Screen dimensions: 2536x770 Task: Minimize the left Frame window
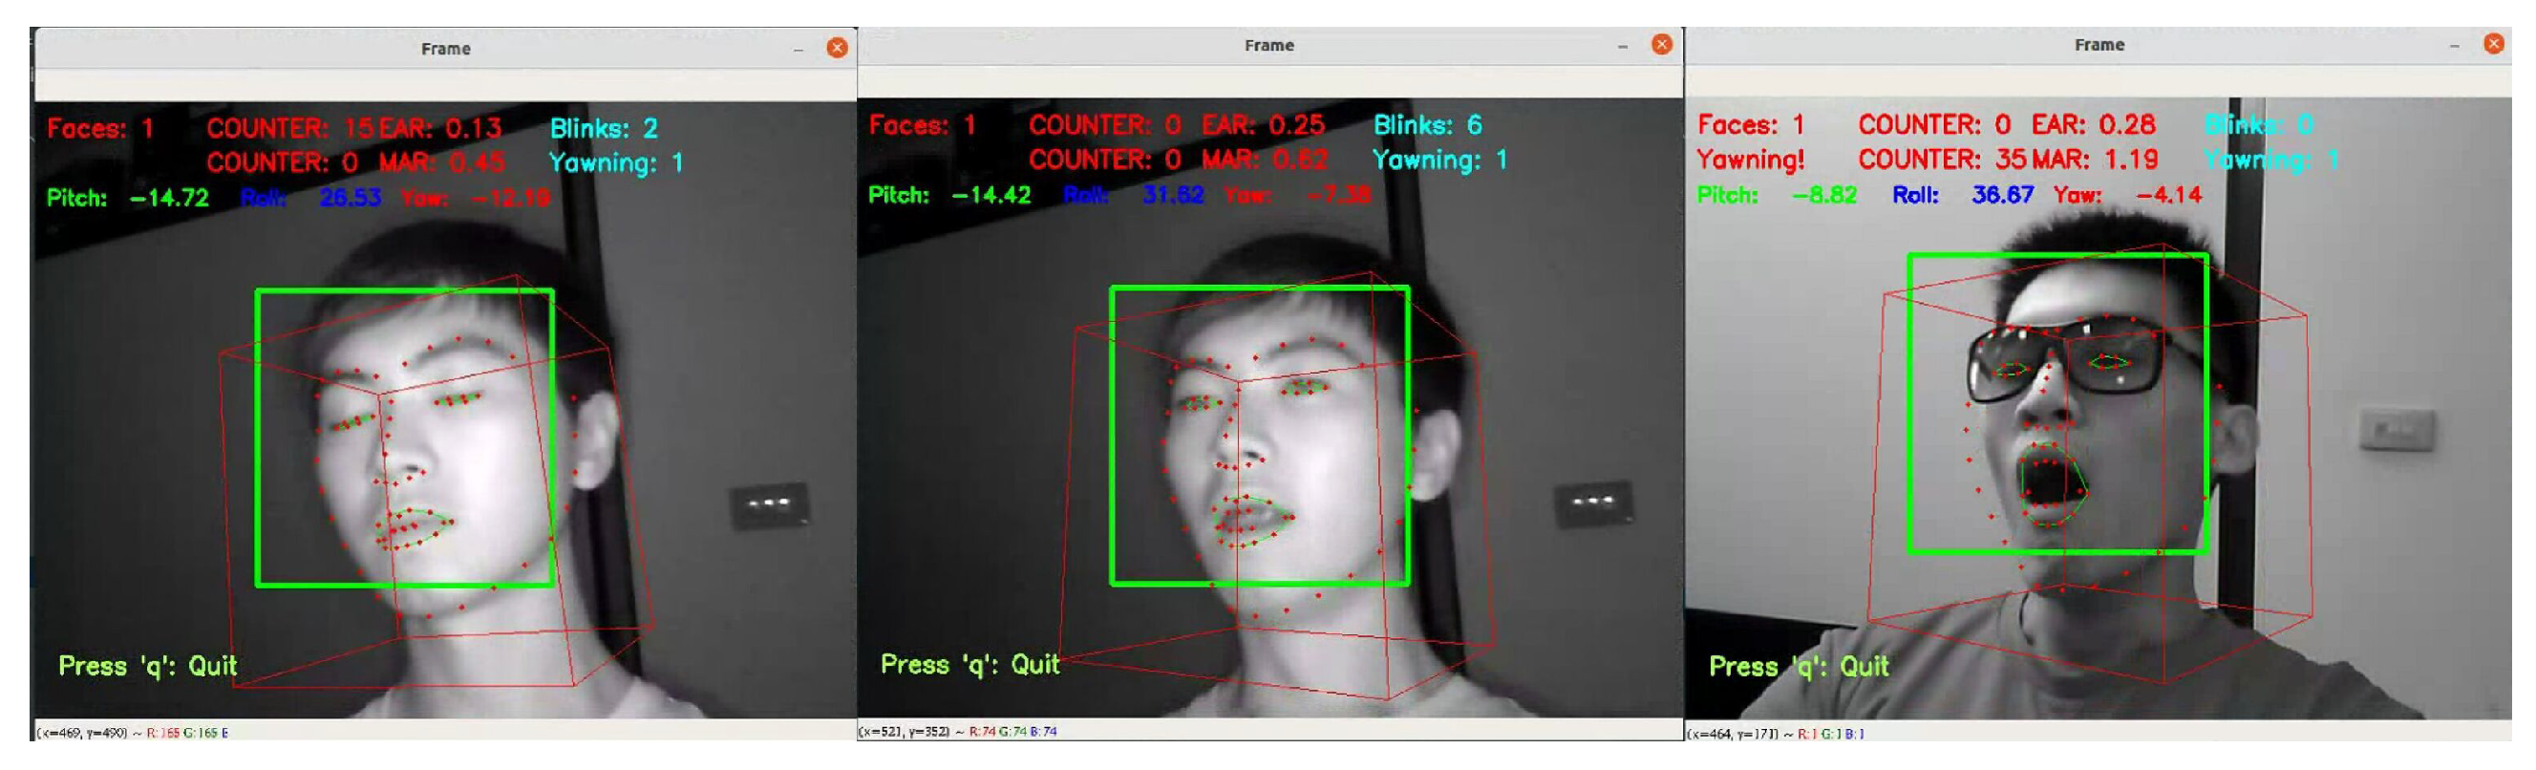(799, 50)
